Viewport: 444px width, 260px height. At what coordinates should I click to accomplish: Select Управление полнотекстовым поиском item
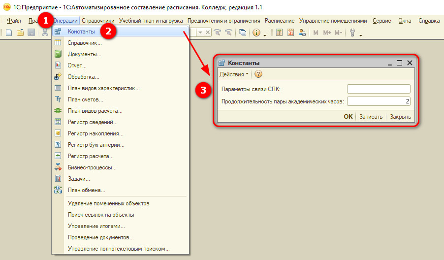[x=120, y=249]
